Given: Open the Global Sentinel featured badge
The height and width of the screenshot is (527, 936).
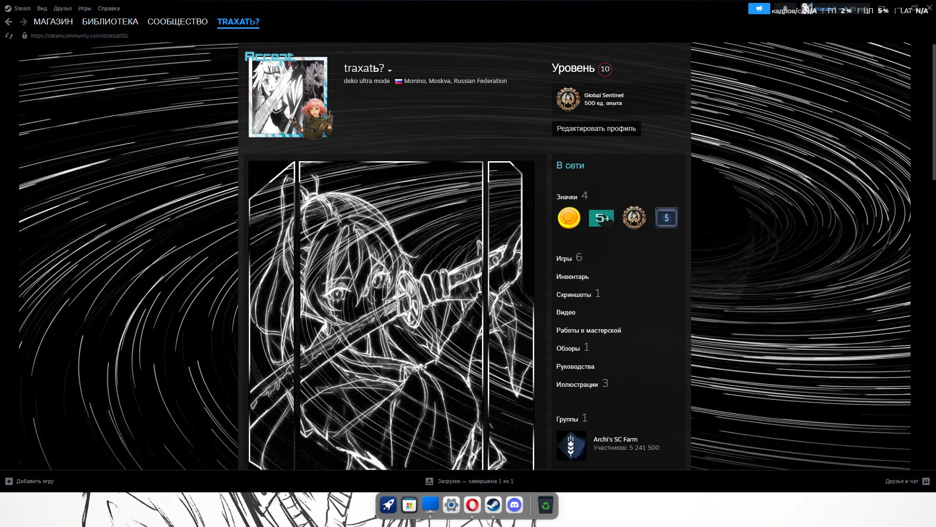Looking at the screenshot, I should (x=568, y=99).
